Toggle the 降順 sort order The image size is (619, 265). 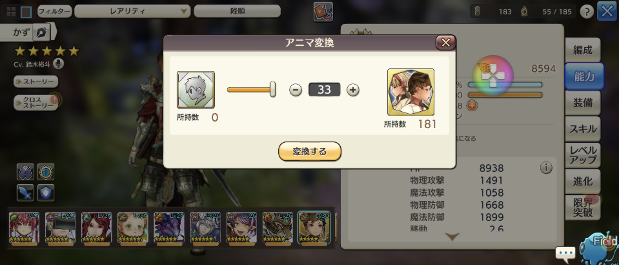click(237, 11)
